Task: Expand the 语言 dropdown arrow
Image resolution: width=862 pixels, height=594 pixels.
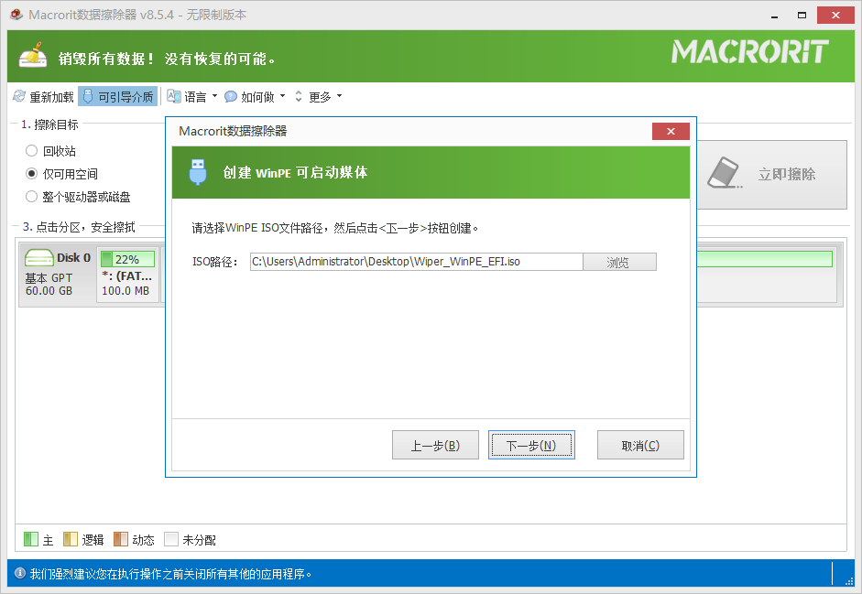Action: 214,95
